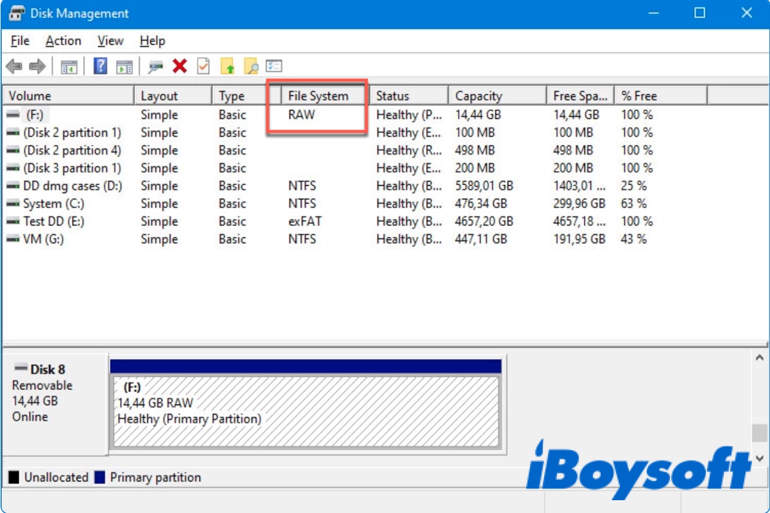
Task: Open Help using the blue question mark icon
Action: tap(101, 66)
